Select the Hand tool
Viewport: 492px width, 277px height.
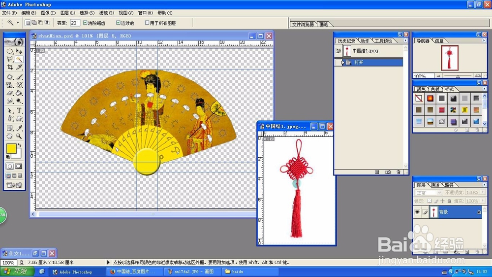point(10,136)
